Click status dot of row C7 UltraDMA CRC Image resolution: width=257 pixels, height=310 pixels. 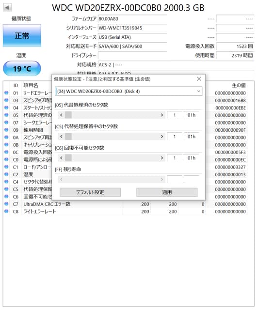pyautogui.click(x=6, y=204)
